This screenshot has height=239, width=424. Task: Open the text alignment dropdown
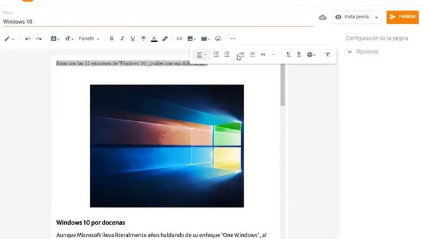coord(201,55)
